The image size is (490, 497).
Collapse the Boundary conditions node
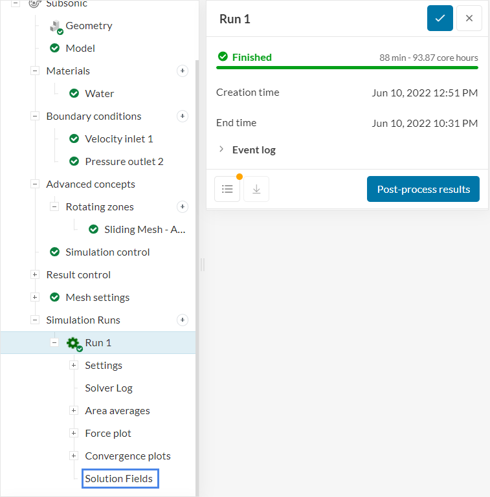(35, 116)
